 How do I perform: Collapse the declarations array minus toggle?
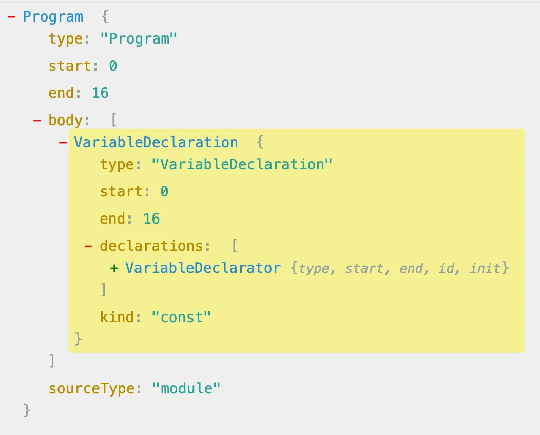(x=88, y=246)
